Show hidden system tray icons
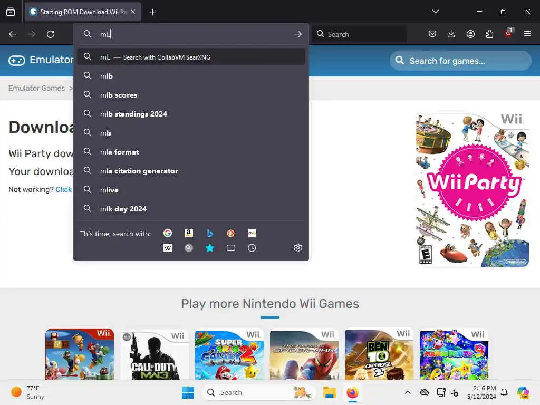 tap(408, 392)
